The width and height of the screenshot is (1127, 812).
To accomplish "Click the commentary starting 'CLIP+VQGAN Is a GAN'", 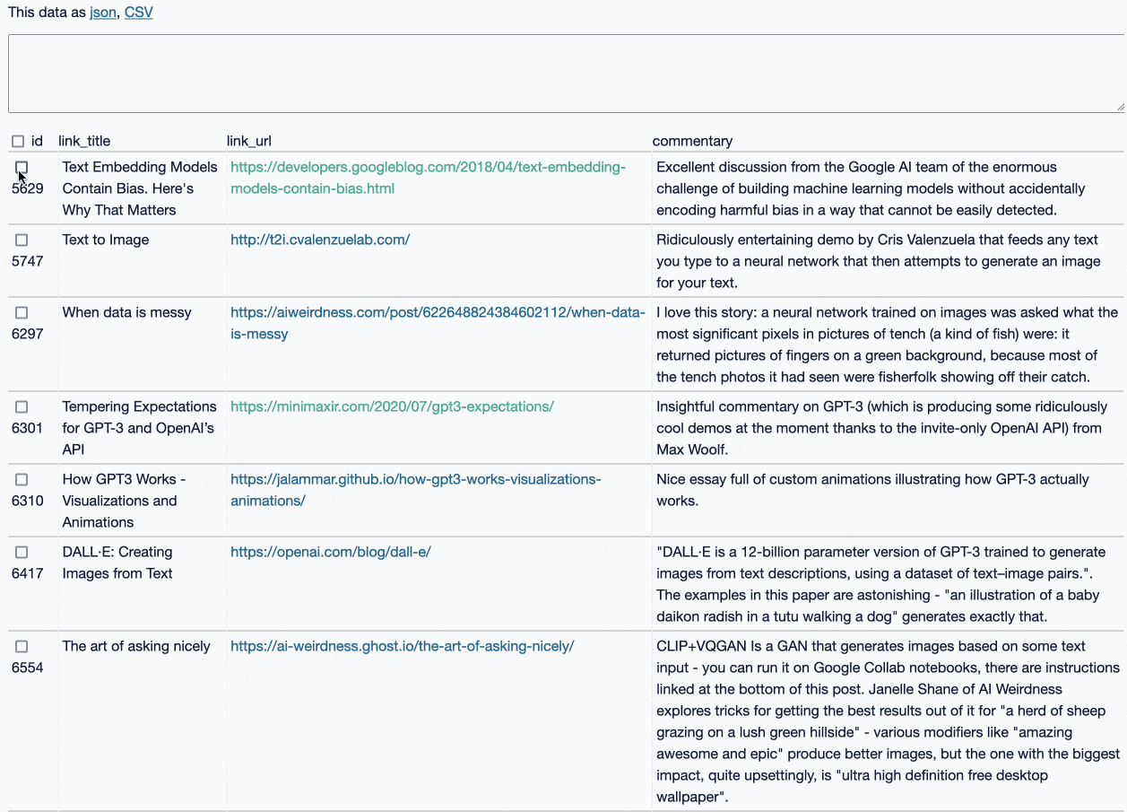I will 888,721.
